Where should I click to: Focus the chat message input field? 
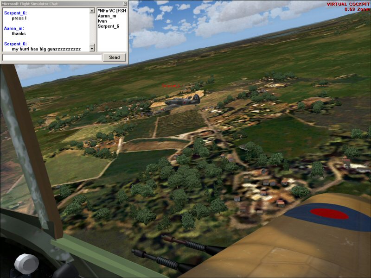52,57
